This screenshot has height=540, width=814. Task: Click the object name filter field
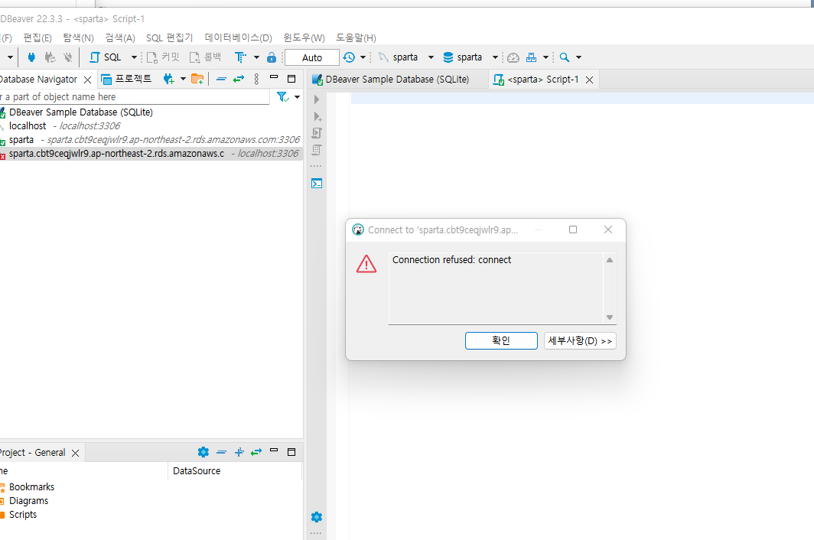tap(135, 97)
